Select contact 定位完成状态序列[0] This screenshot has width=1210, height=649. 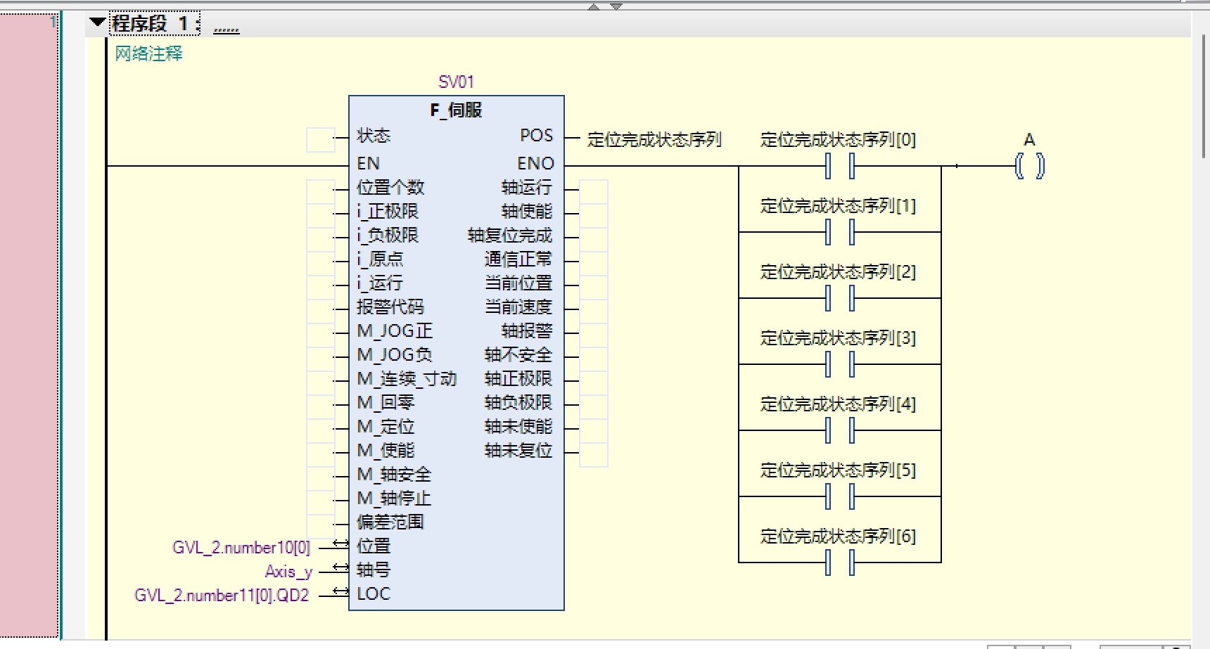click(839, 167)
